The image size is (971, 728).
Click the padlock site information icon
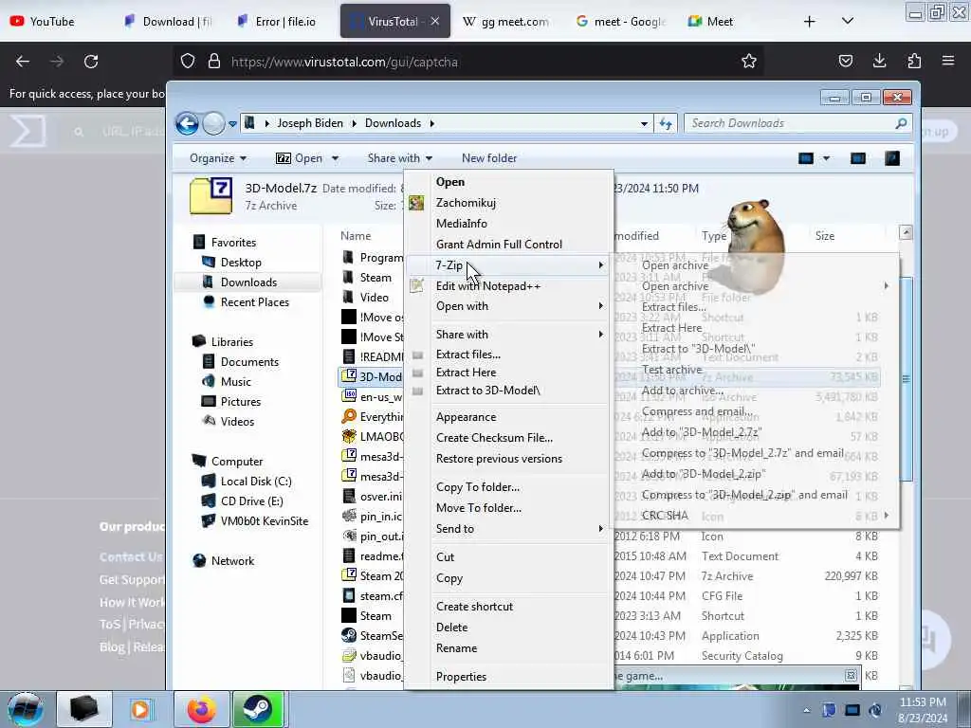pos(214,62)
